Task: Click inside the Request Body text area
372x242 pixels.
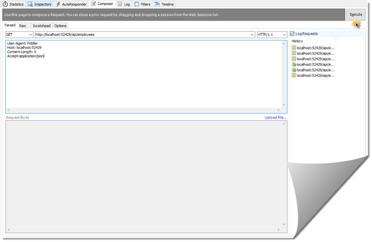Action: [x=144, y=175]
